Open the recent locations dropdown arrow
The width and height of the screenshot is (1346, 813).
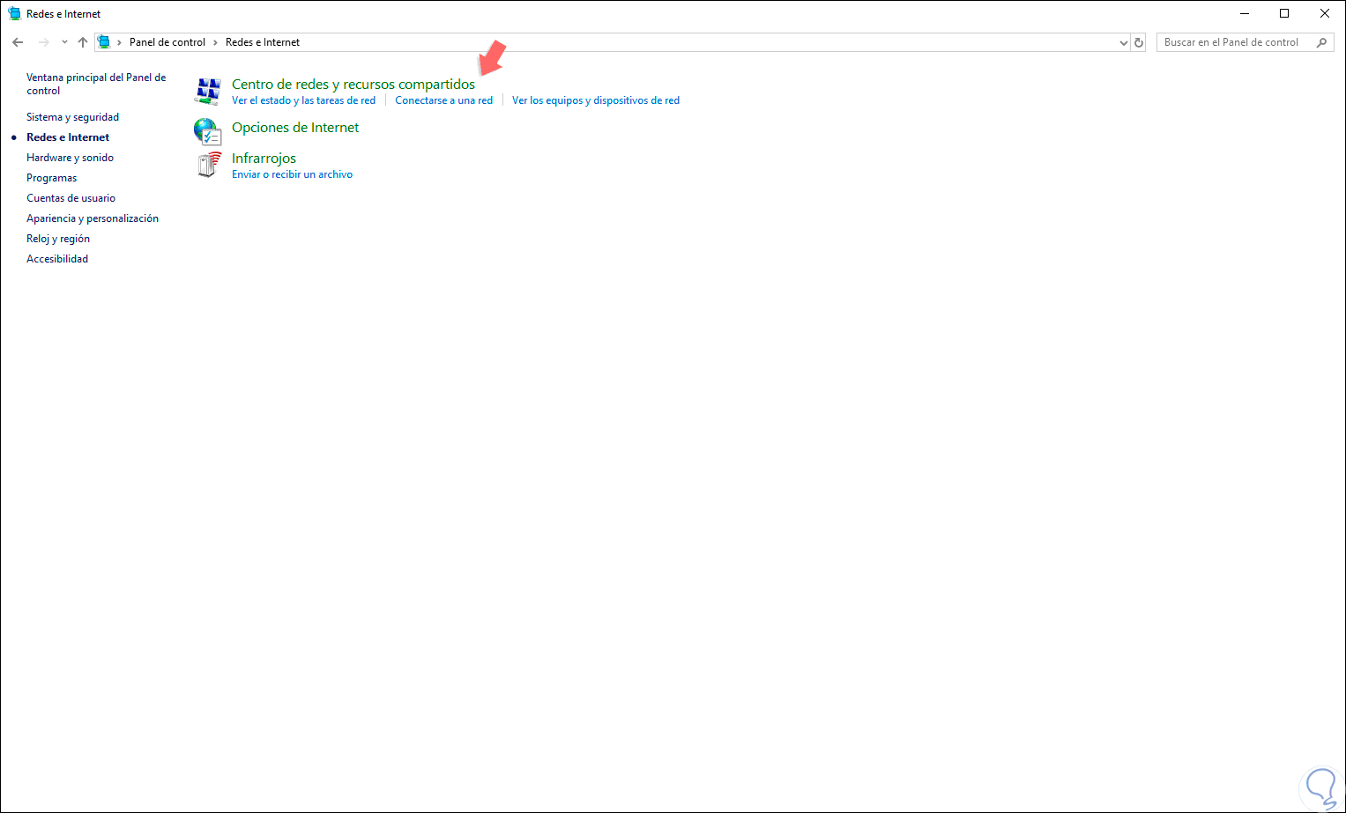tap(64, 42)
